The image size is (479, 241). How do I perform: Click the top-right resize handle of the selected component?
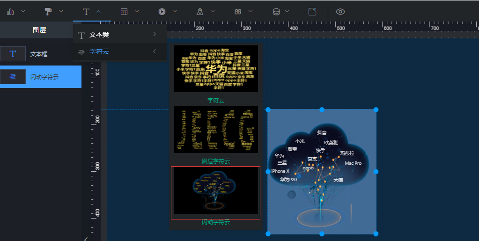376,110
